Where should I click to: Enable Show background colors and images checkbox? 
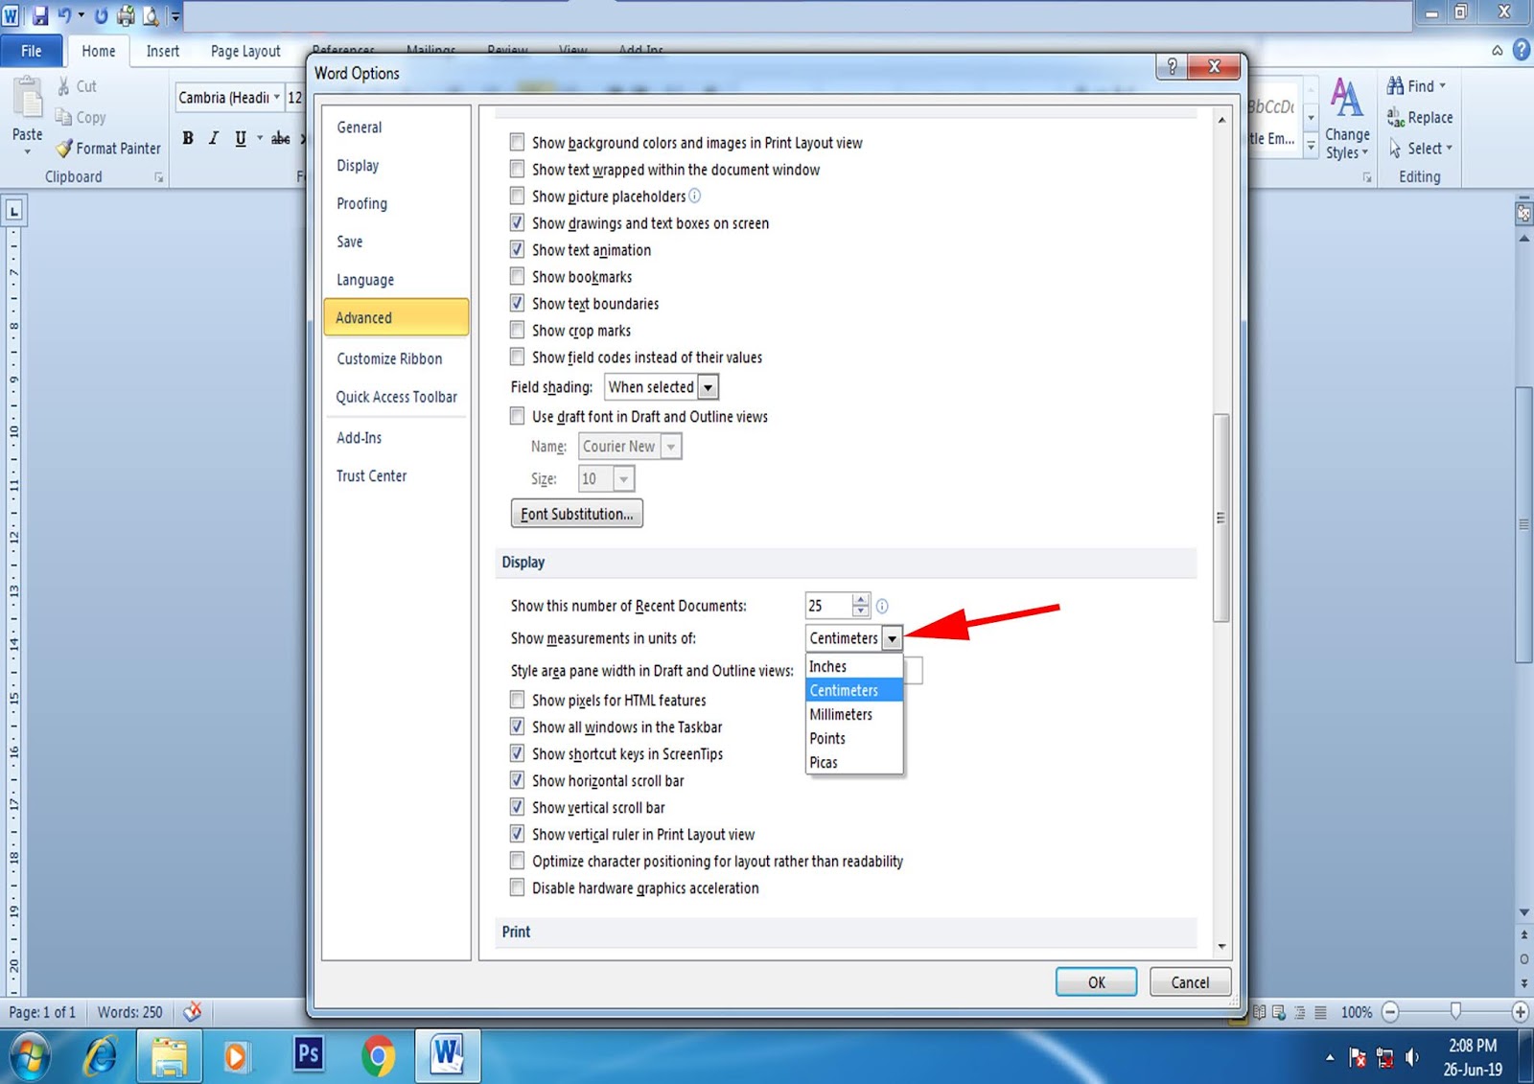[517, 142]
